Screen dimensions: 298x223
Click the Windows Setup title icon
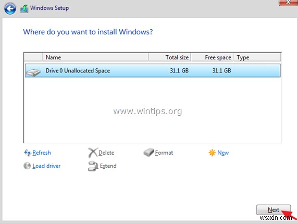click(24, 9)
